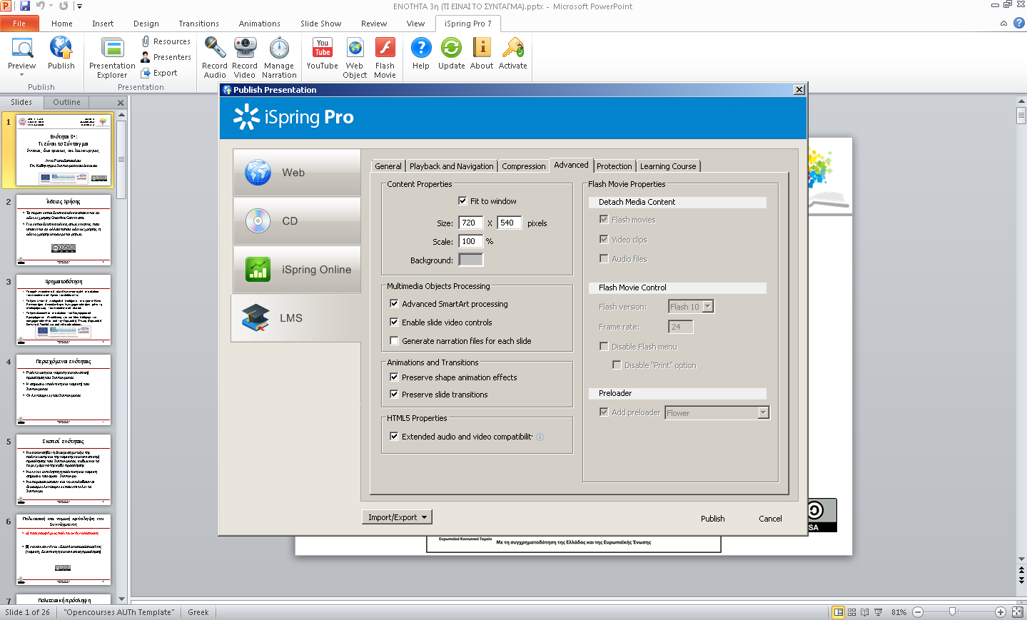Open the Transitions ribbon tab
This screenshot has width=1027, height=620.
199,24
